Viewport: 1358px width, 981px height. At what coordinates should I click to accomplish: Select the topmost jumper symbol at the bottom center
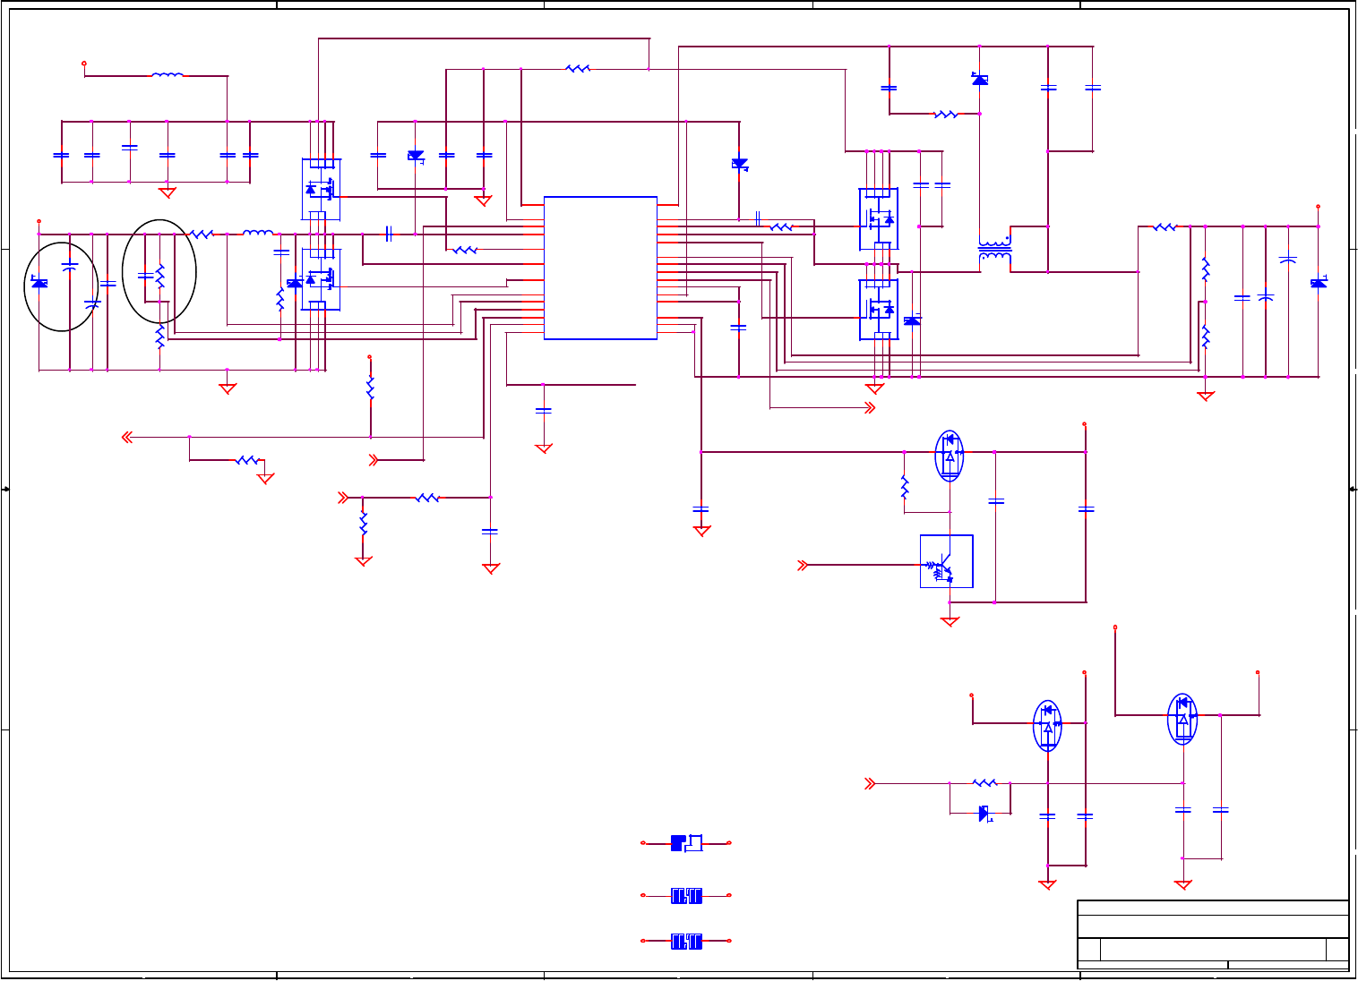point(686,843)
